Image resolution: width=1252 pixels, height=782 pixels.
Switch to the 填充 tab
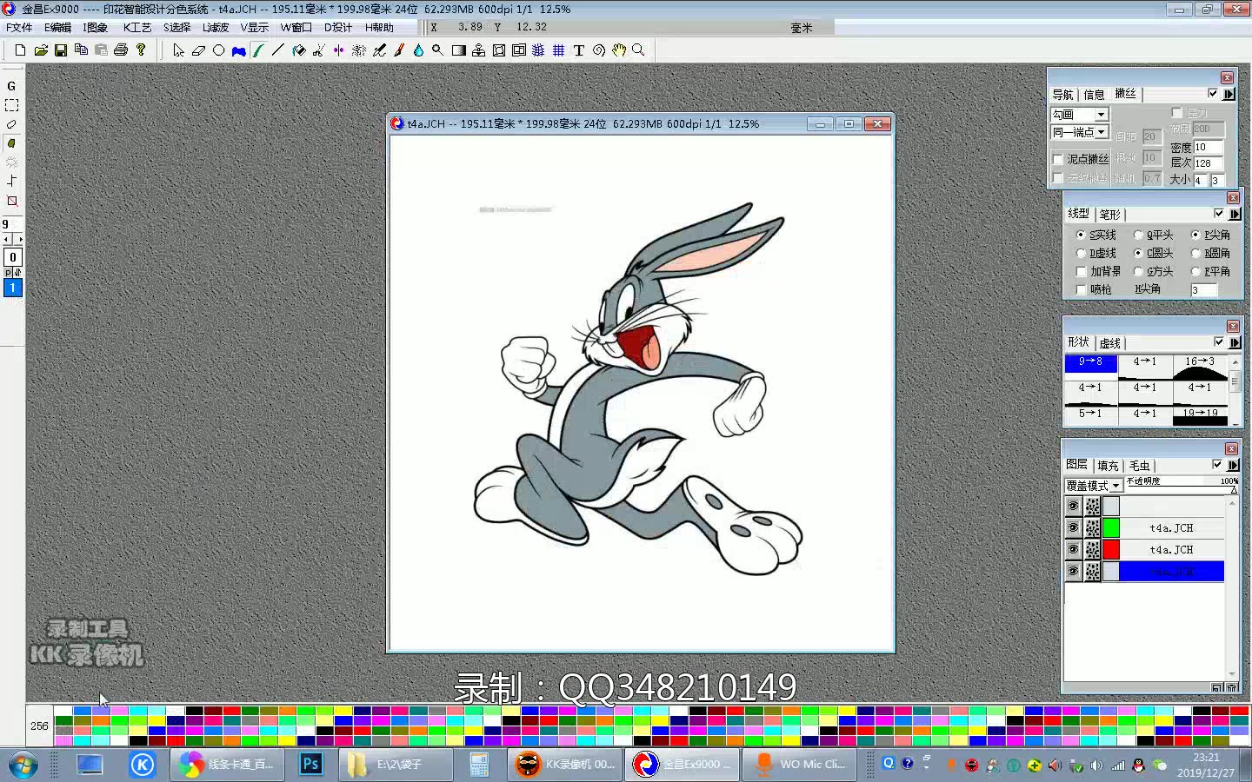[x=1108, y=466]
